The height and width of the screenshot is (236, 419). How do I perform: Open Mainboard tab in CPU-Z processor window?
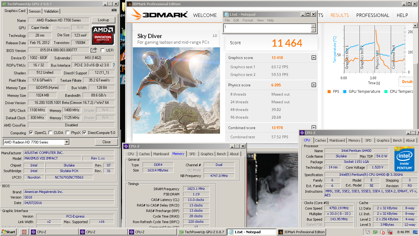(337, 140)
